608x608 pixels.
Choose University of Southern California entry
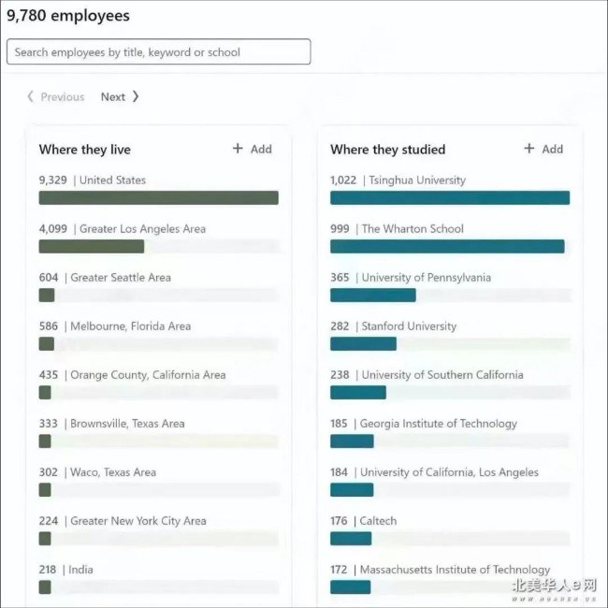coord(450,384)
